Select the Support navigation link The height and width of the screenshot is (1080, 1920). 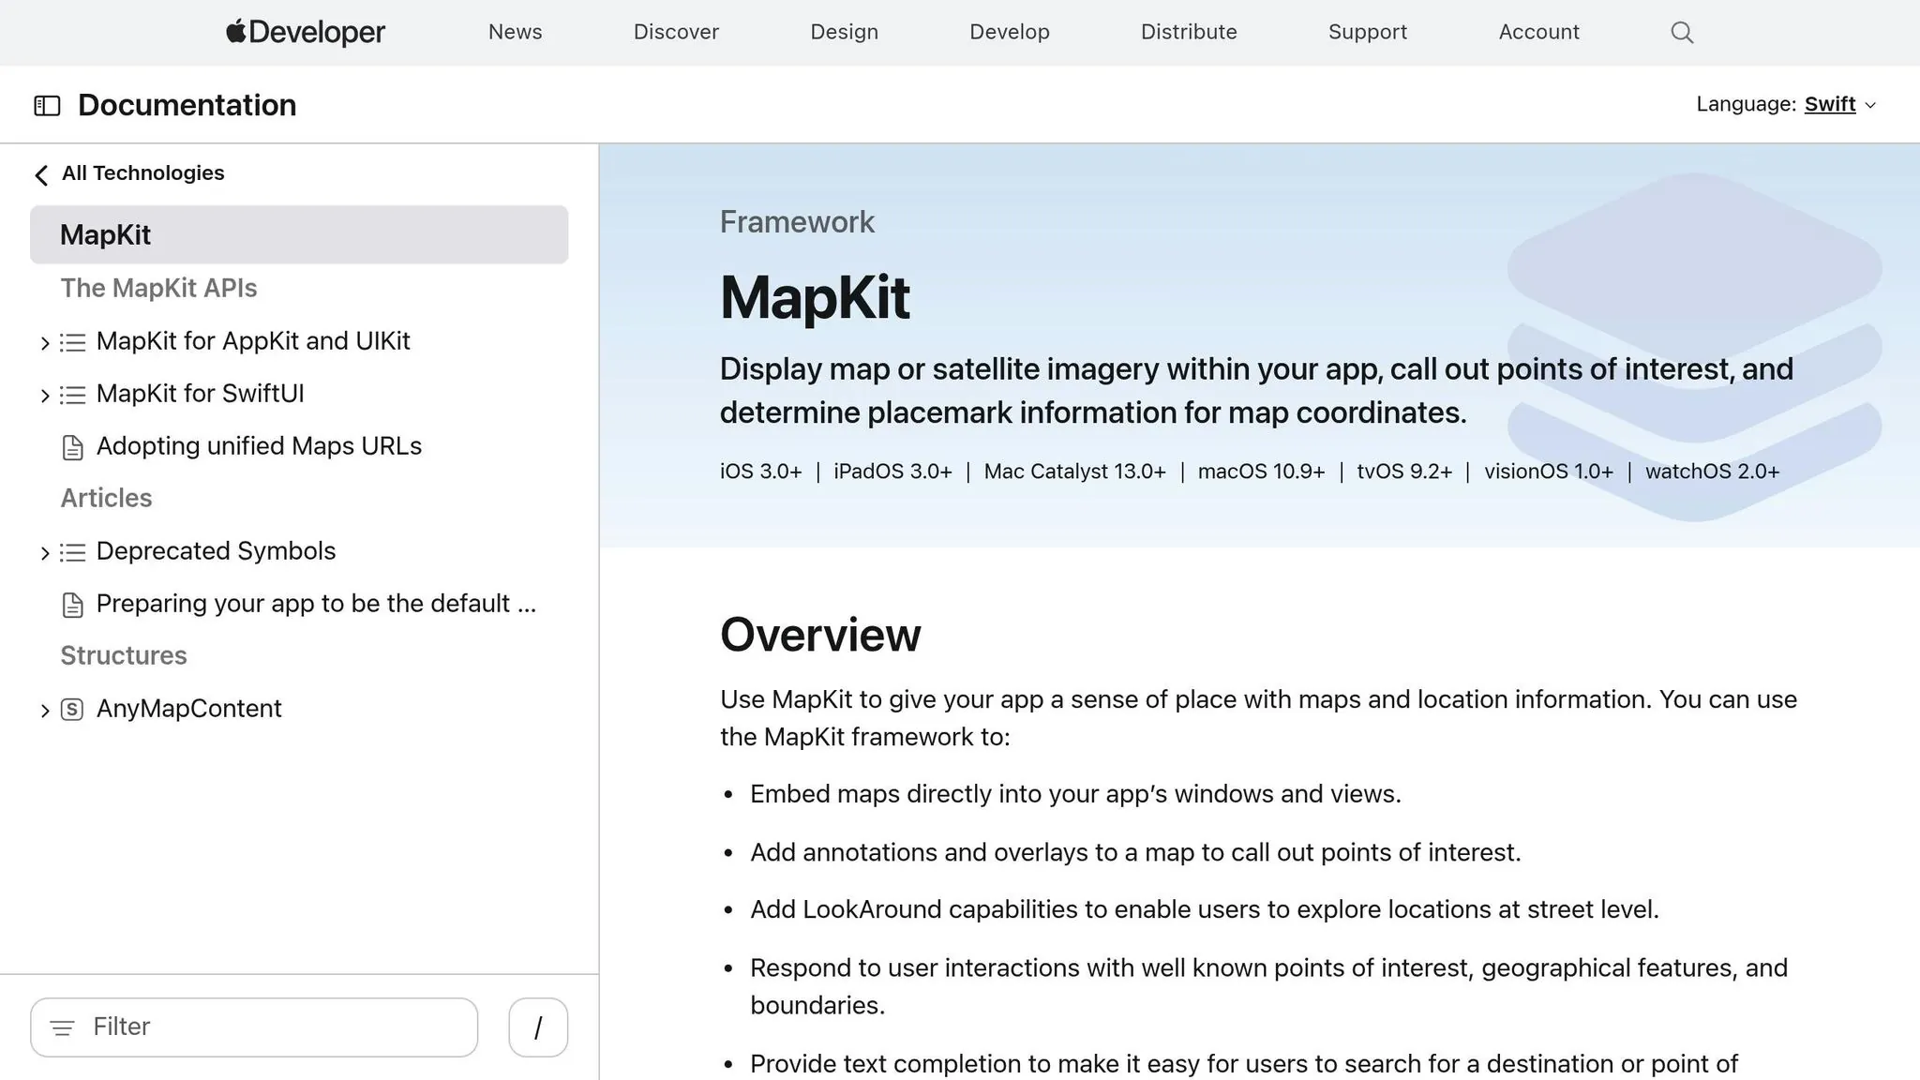tap(1367, 31)
